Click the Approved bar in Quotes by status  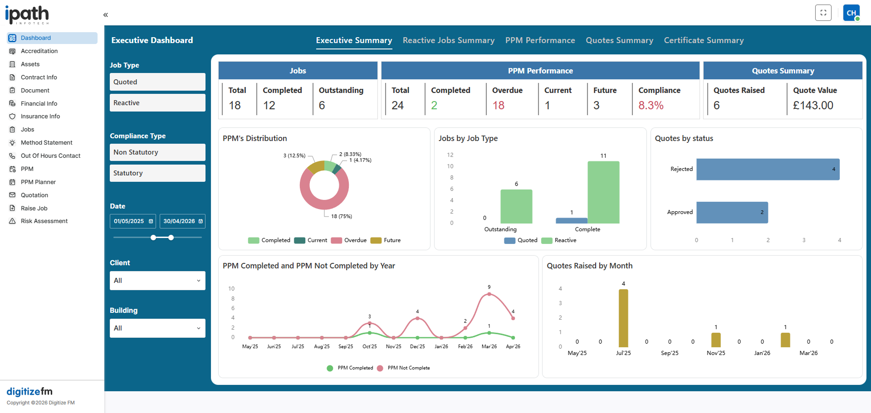coord(732,212)
